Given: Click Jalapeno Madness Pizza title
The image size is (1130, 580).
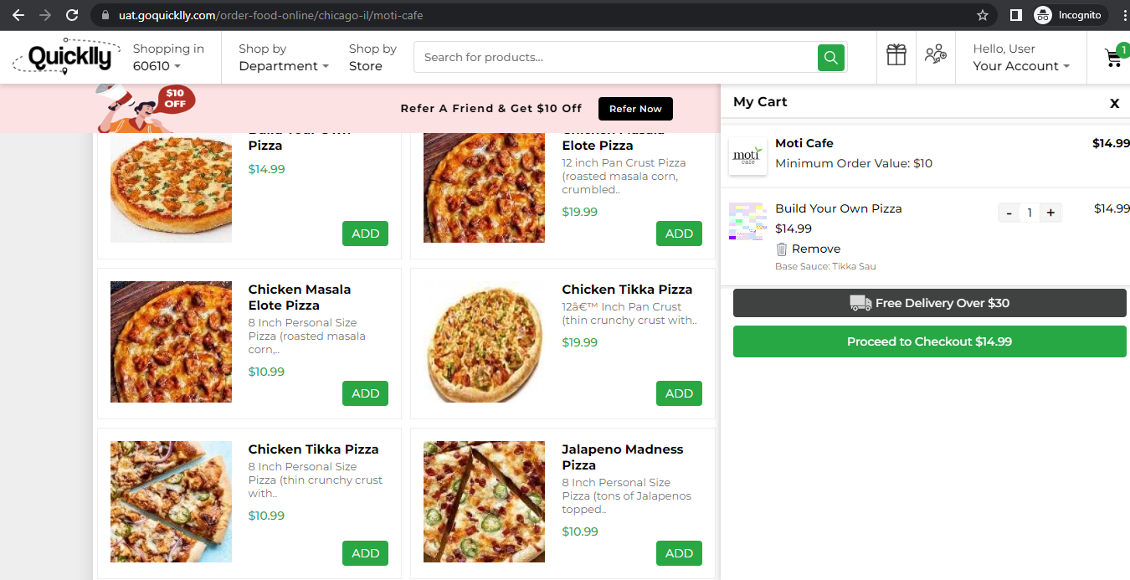Looking at the screenshot, I should 622,457.
